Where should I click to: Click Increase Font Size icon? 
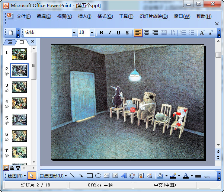point(202,33)
